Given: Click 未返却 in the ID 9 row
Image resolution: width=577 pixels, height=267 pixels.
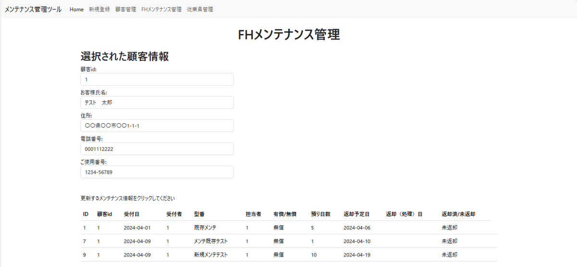Looking at the screenshot, I should (x=449, y=254).
